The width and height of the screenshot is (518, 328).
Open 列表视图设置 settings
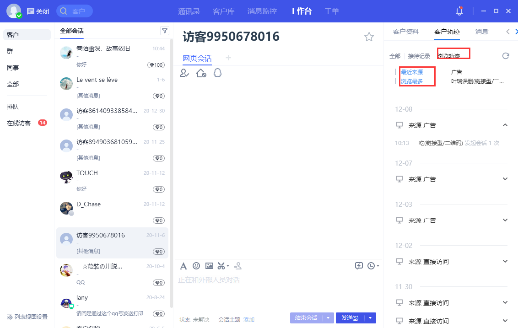point(27,317)
